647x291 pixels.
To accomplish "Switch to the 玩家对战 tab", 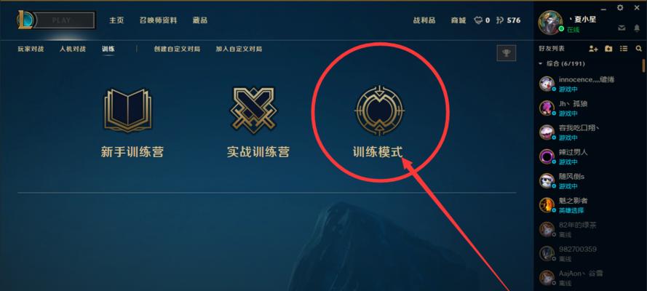I will (x=31, y=49).
